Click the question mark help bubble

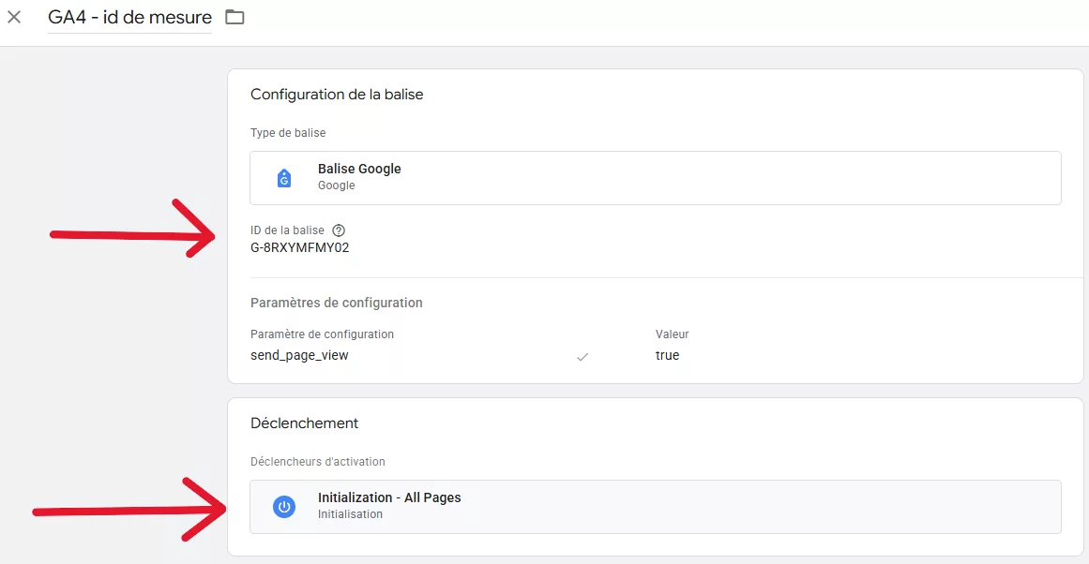[x=339, y=230]
